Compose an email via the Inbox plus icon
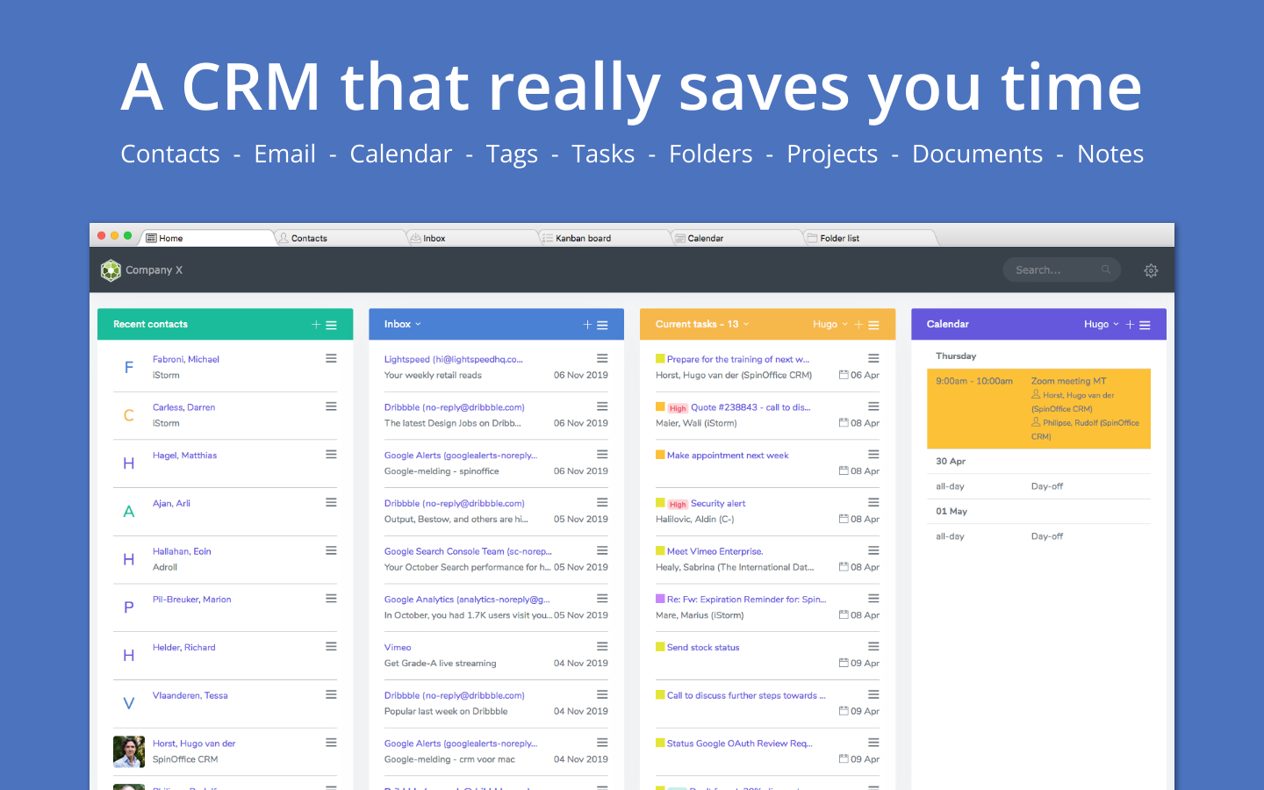This screenshot has height=790, width=1264. 586,324
